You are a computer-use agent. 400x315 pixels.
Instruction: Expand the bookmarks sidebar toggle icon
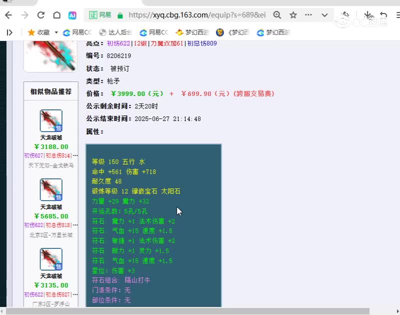click(x=9, y=32)
